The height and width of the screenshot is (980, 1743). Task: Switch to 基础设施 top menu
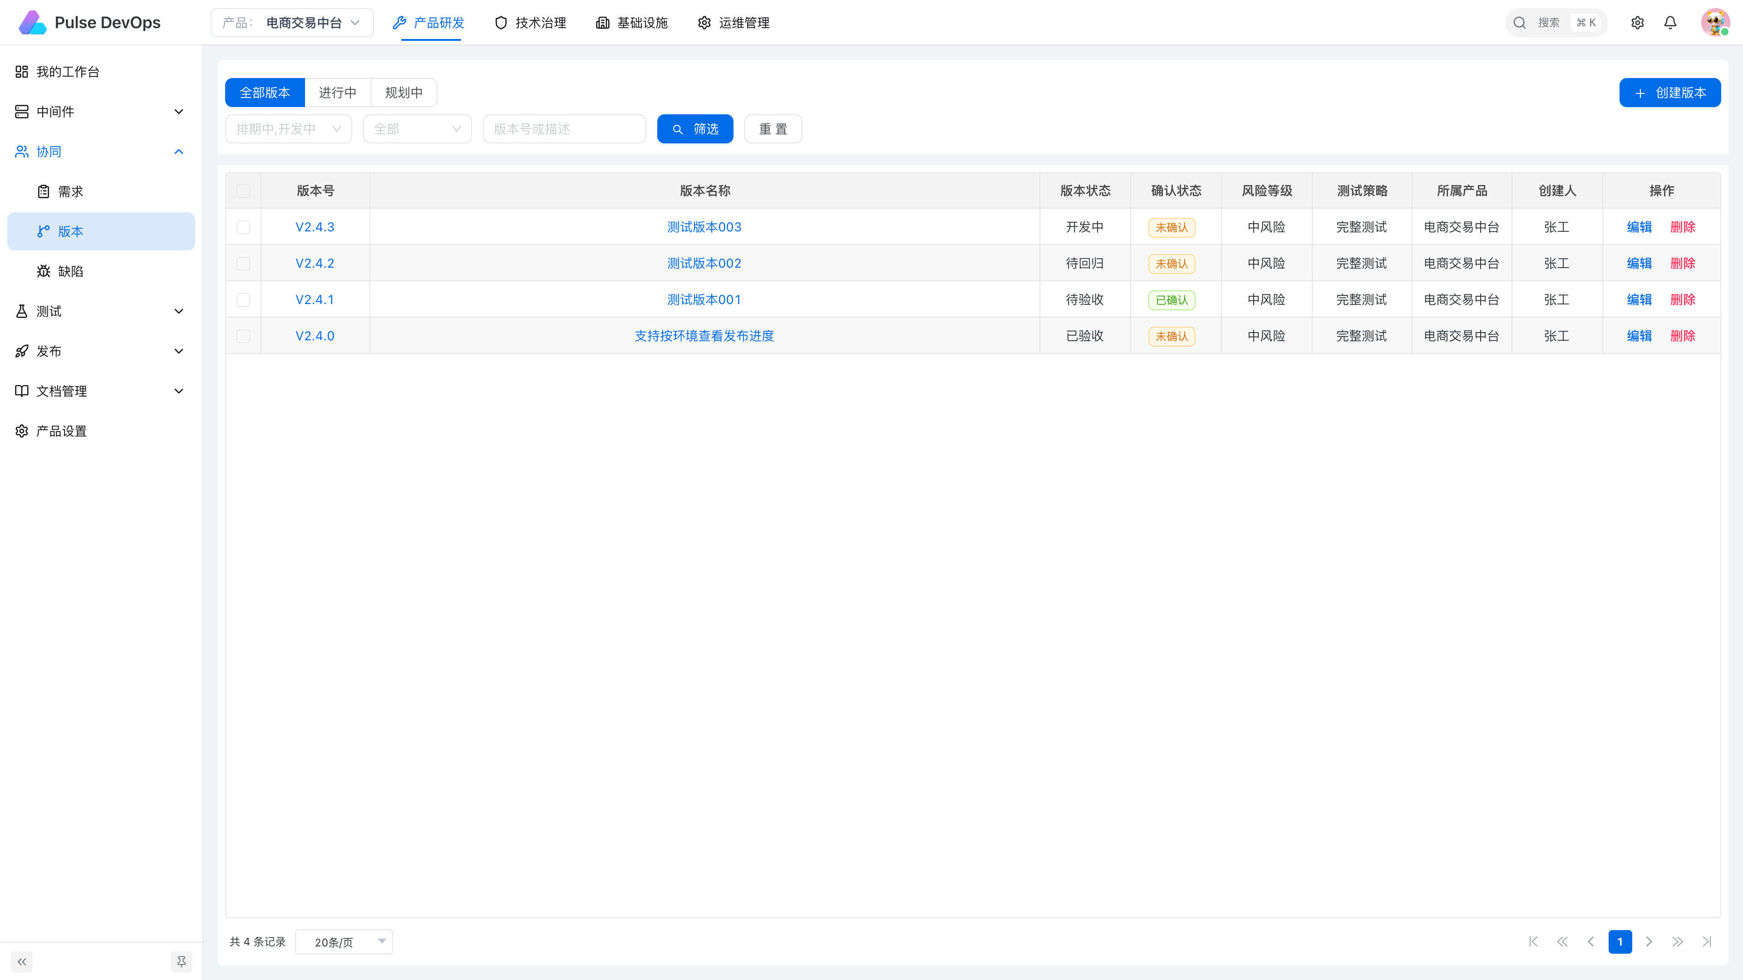632,22
